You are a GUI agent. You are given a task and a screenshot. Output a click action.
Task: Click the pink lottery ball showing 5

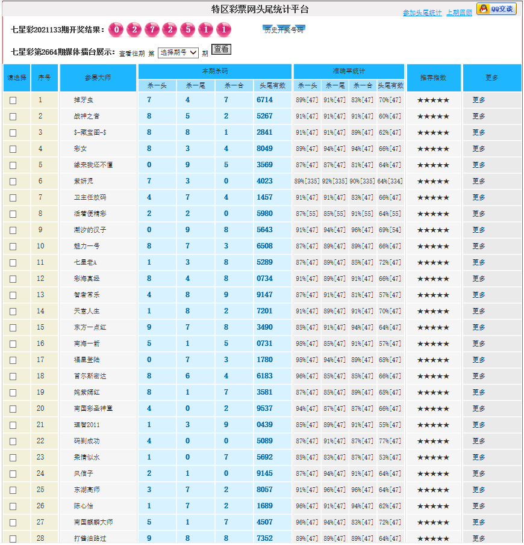tap(188, 29)
